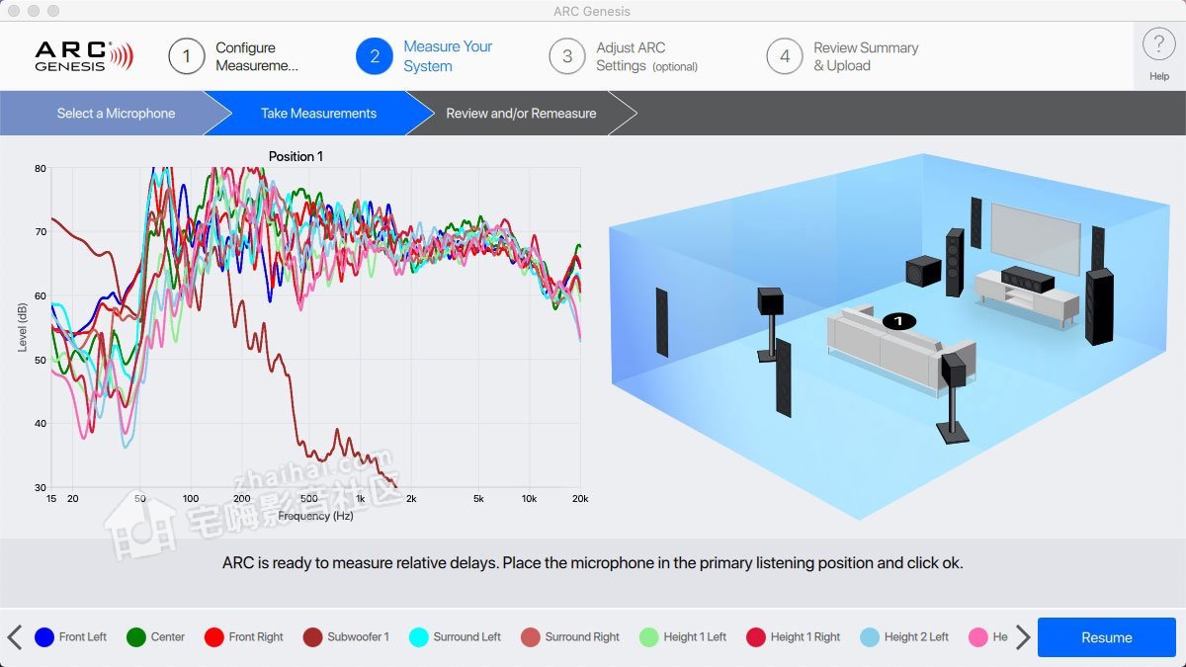The image size is (1186, 667).
Task: Click the Front Right legend label
Action: pos(256,637)
